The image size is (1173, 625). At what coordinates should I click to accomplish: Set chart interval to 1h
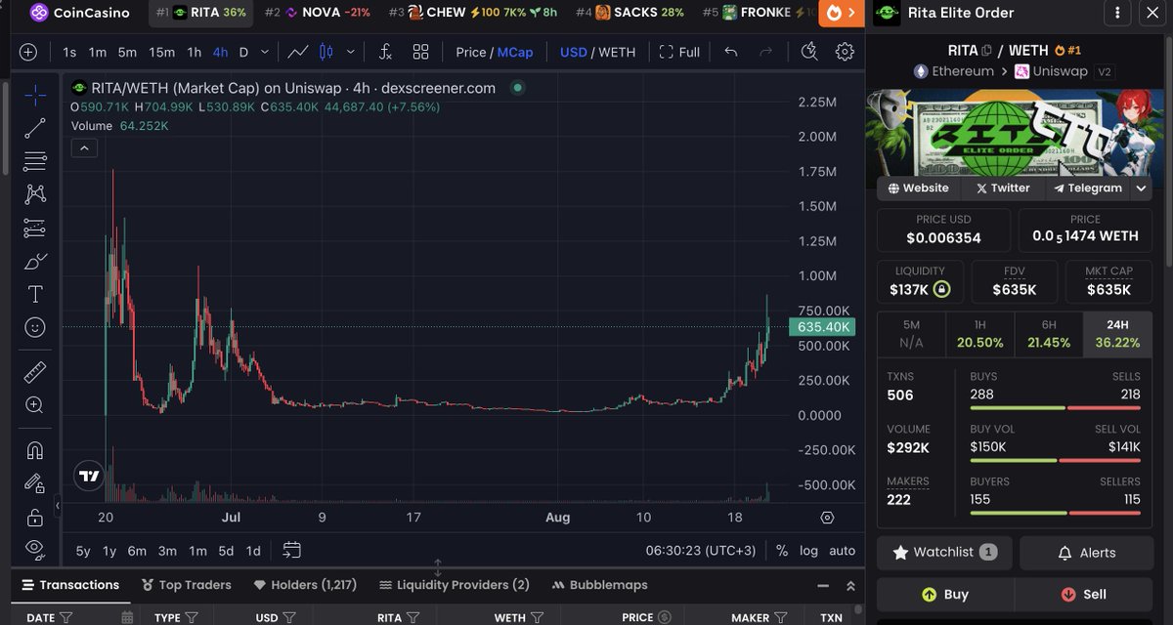tap(195, 52)
